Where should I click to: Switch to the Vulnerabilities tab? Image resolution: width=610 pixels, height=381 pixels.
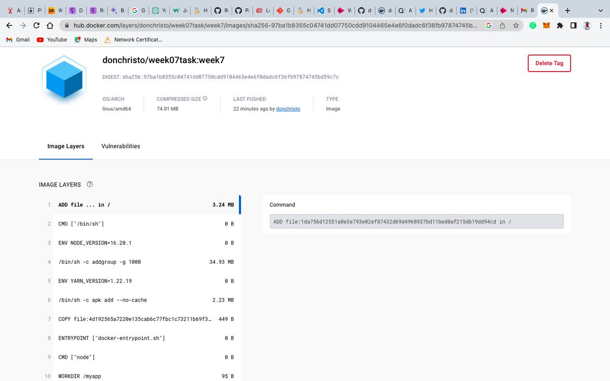120,146
